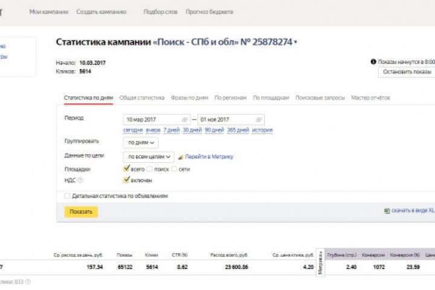The width and height of the screenshot is (435, 290).
Task: Expand the campaign name dropdown arrow
Action: (295, 42)
